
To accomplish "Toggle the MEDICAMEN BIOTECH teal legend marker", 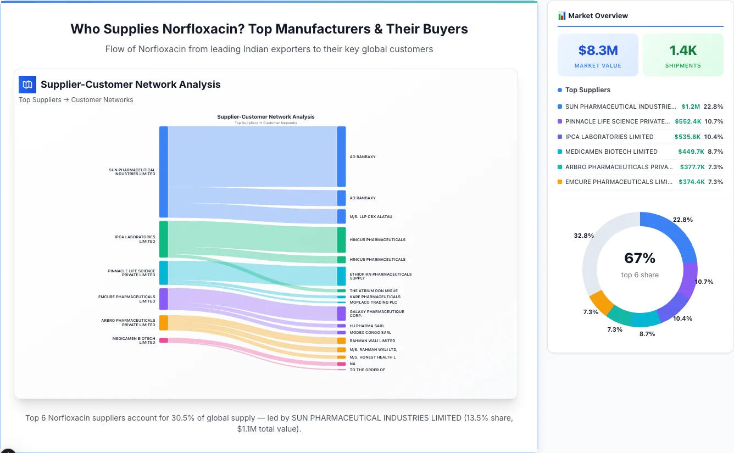I will coord(560,152).
